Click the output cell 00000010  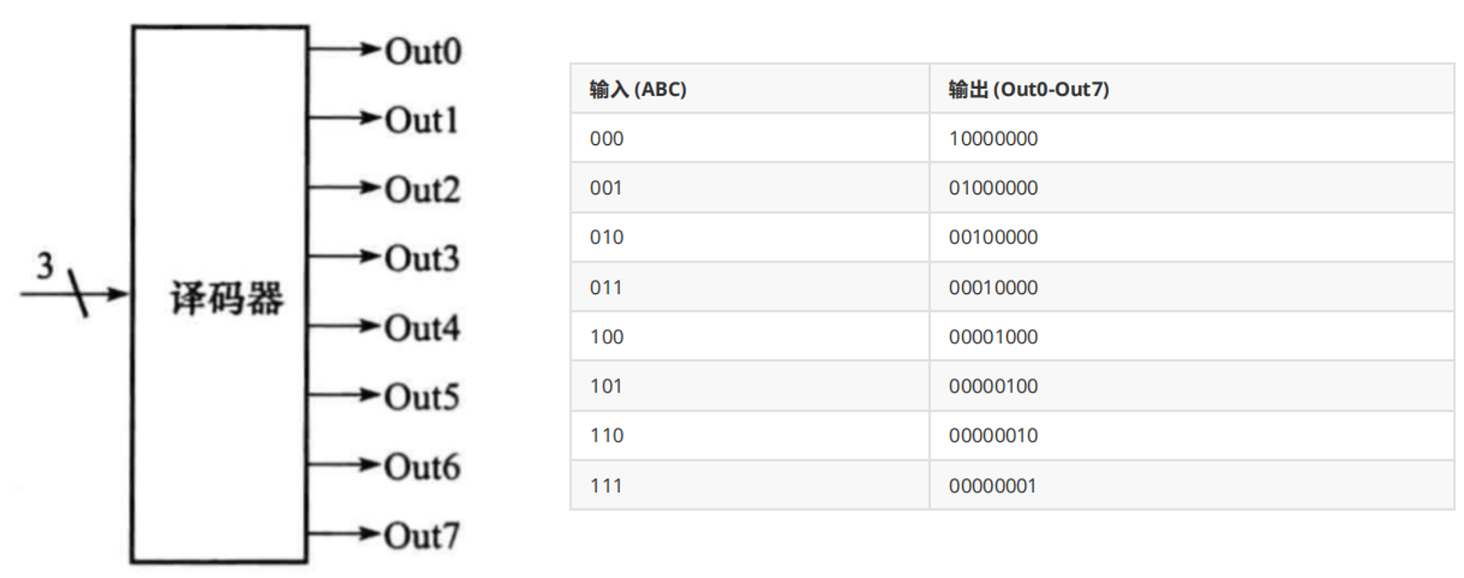[993, 435]
